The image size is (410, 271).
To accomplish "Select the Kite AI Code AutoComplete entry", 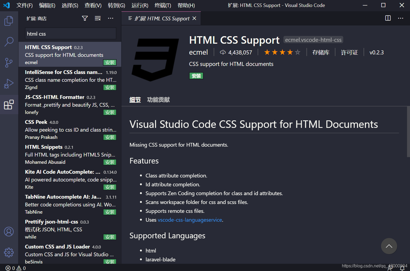I will (x=70, y=179).
